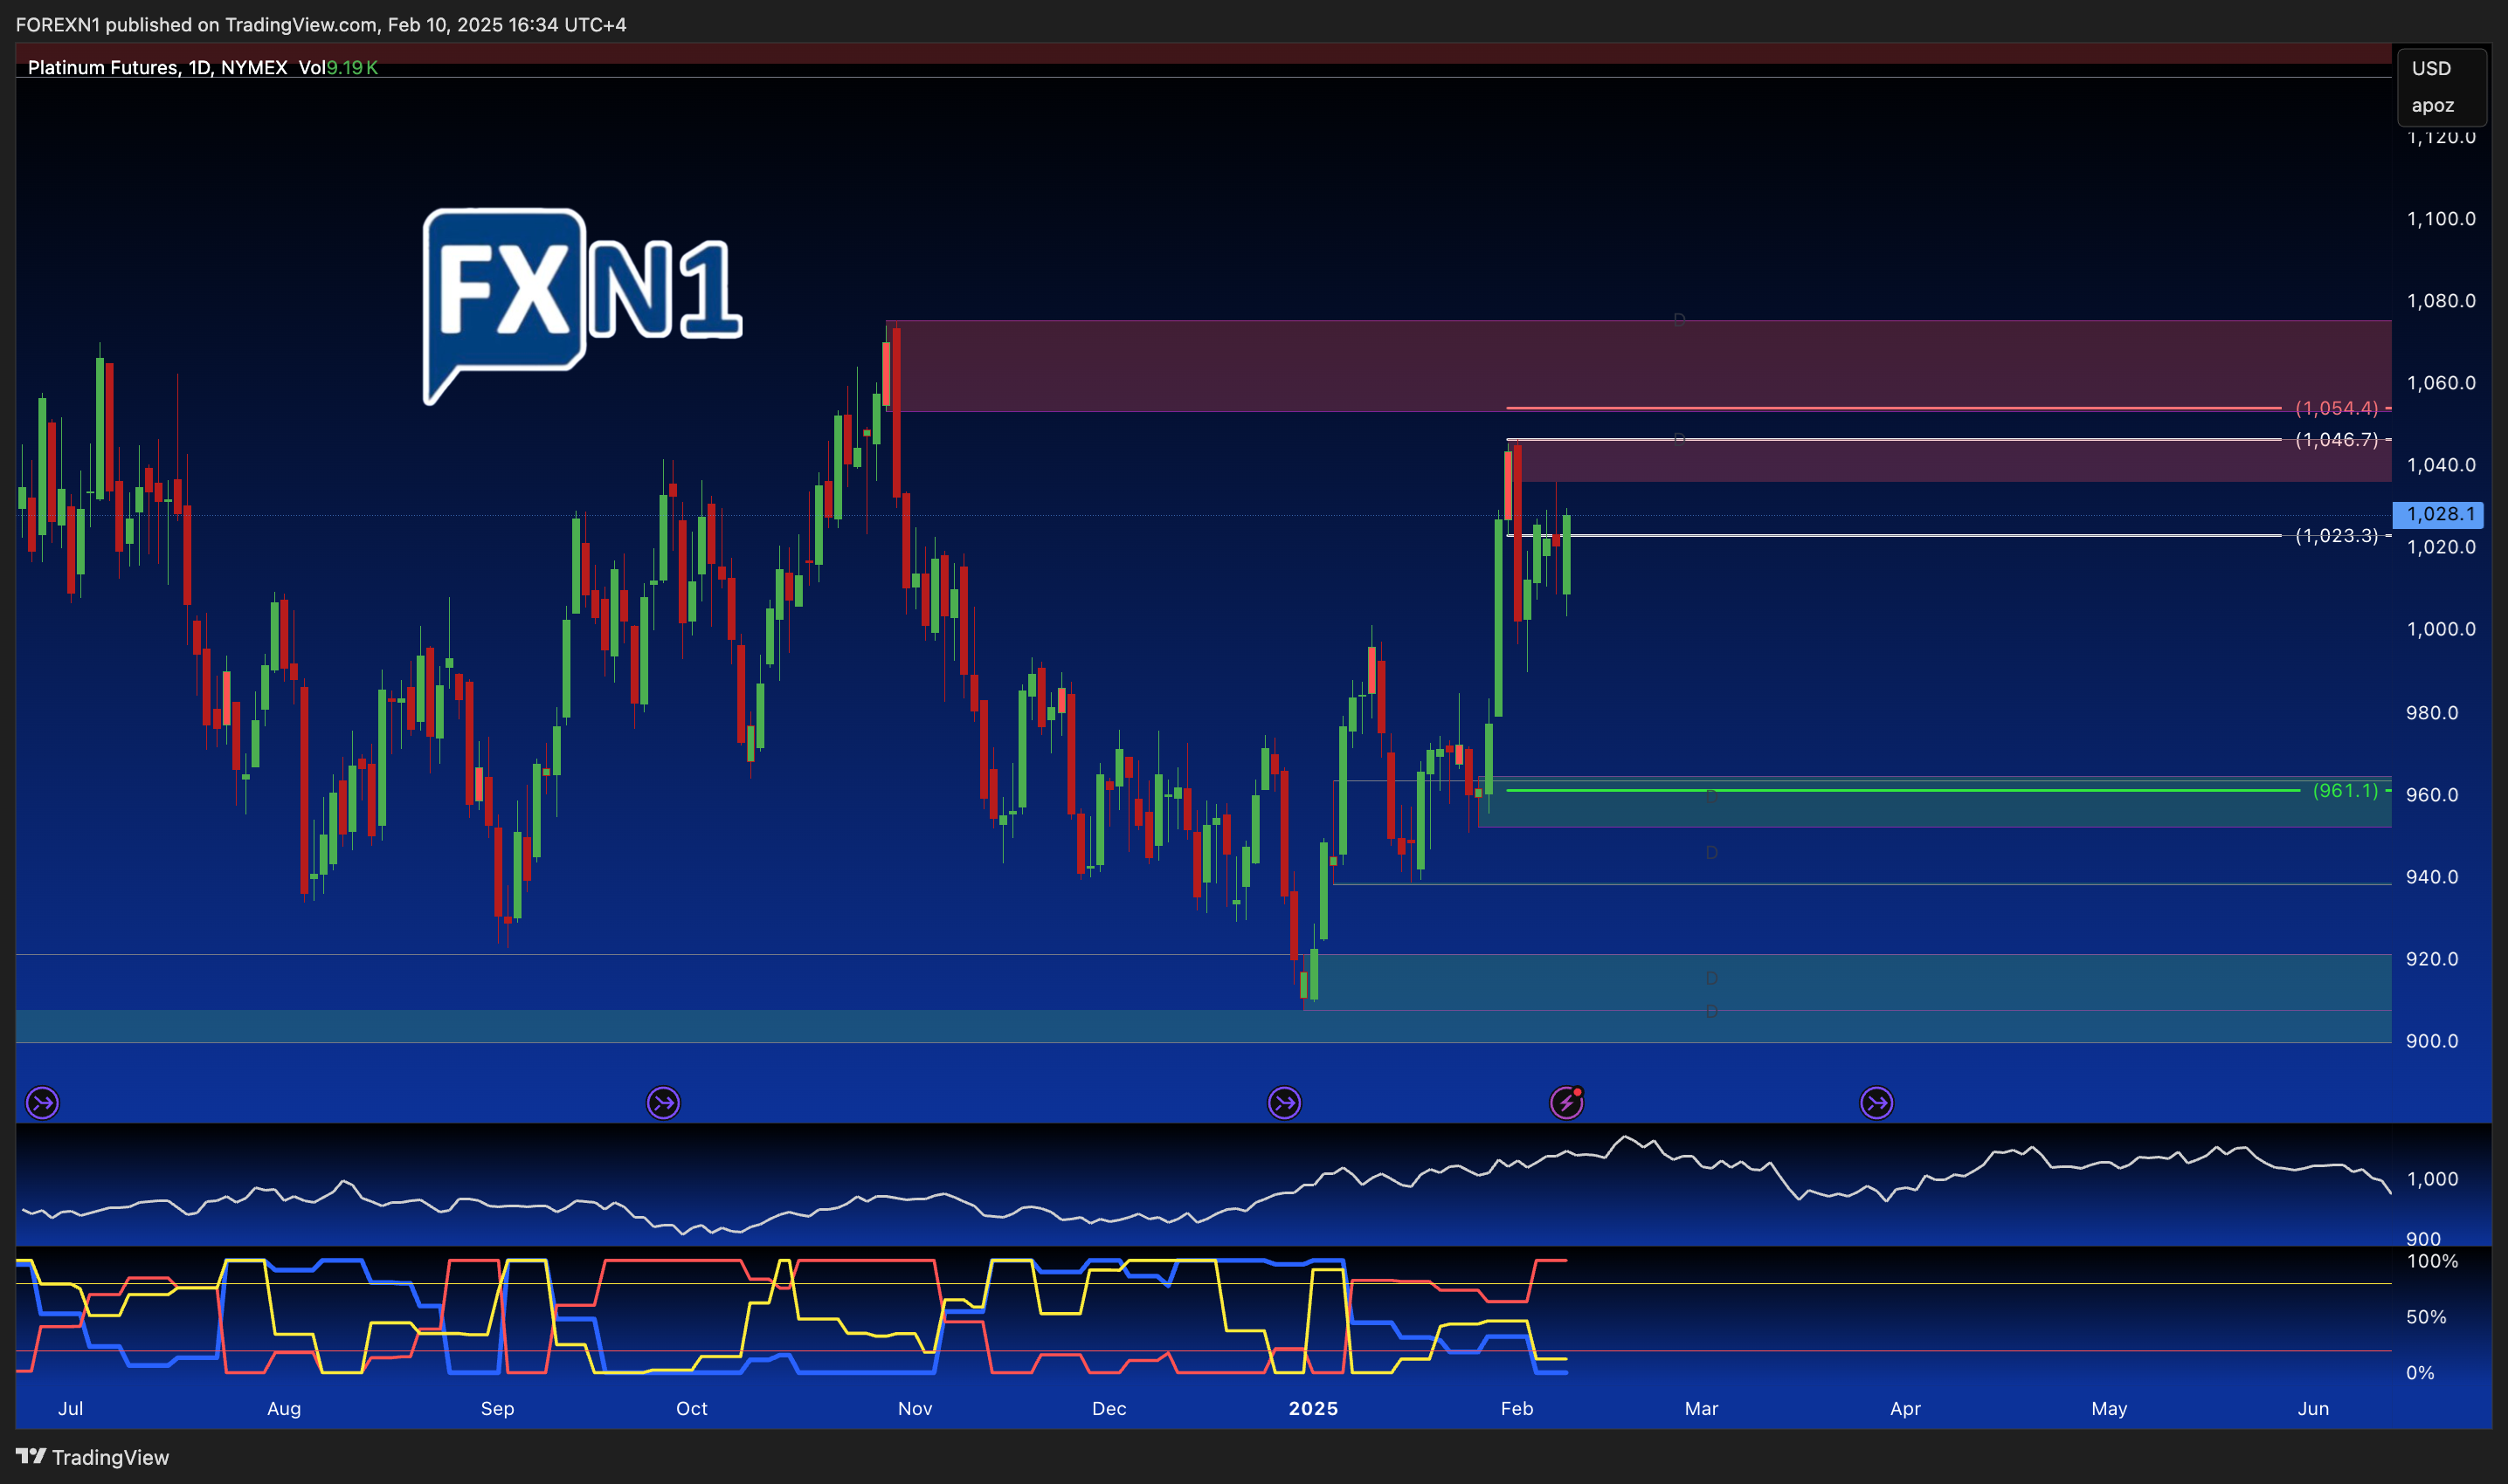2508x1484 pixels.
Task: Click the bold 2025 year label
Action: [1312, 1408]
